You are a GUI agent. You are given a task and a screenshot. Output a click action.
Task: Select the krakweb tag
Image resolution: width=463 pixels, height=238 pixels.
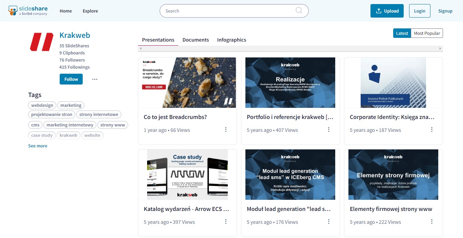pos(68,135)
